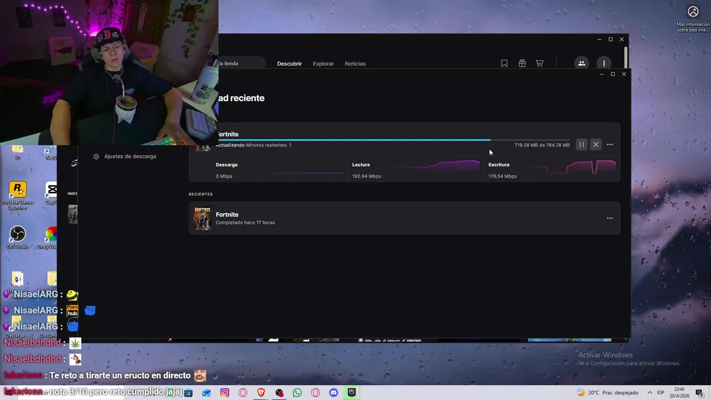Click the '0 Mbps' download speed value
This screenshot has height=400, width=711.
224,176
